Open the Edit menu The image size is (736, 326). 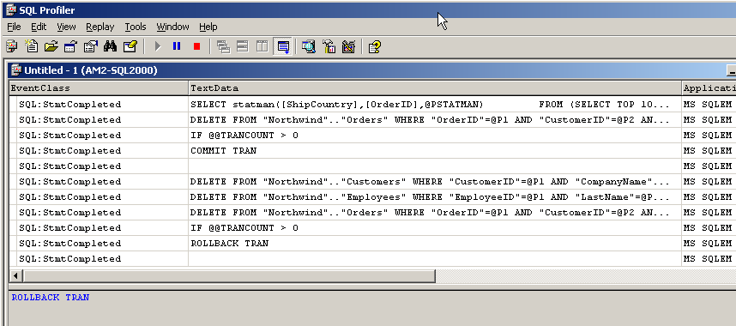(x=39, y=27)
